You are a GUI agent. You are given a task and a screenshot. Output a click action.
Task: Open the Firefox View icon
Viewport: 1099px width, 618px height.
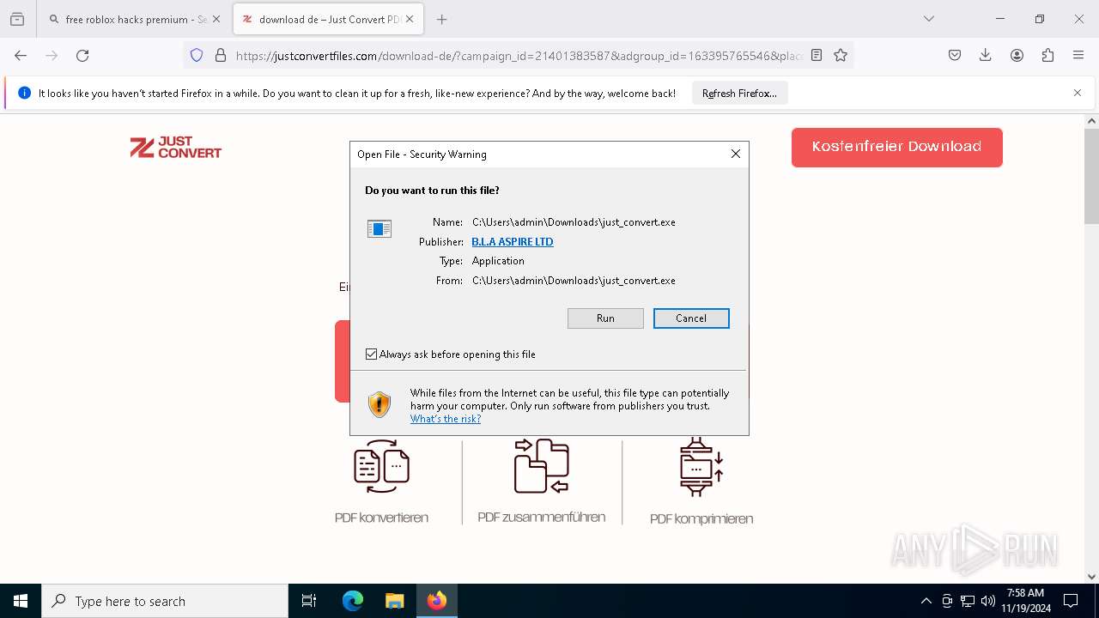click(17, 19)
